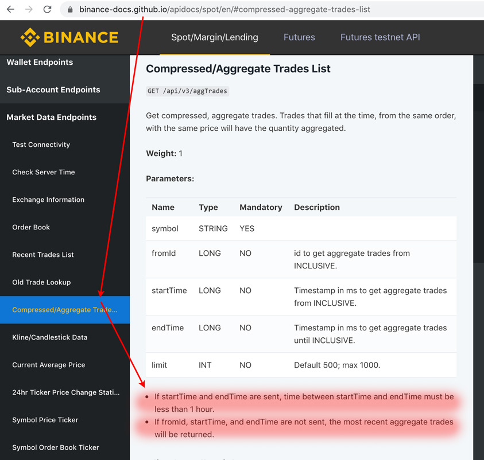The width and height of the screenshot is (484, 460).
Task: Select the Spot/Margin/Lending tab
Action: point(214,37)
